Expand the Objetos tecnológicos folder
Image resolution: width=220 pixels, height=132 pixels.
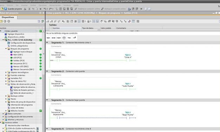[6, 72]
